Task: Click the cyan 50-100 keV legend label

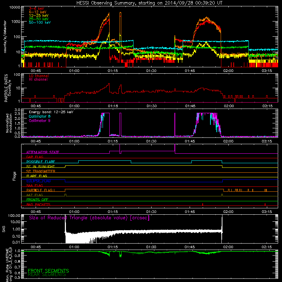Action: [40, 23]
